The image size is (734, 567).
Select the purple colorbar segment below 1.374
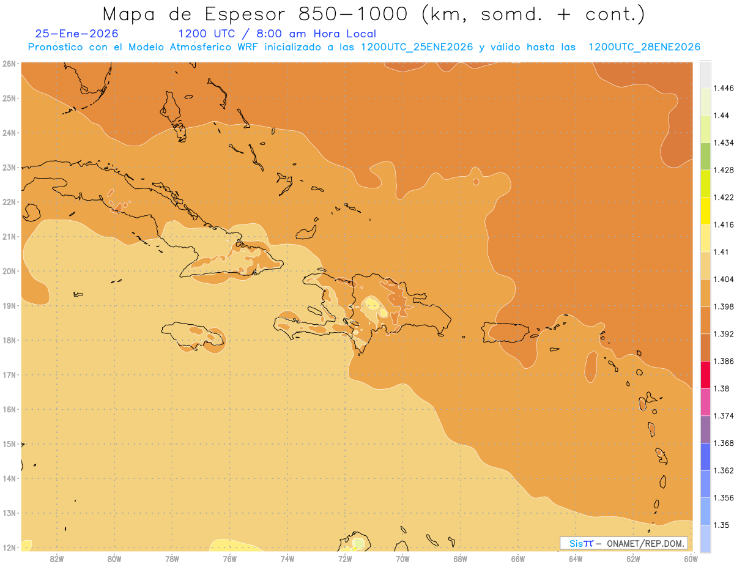click(x=705, y=429)
